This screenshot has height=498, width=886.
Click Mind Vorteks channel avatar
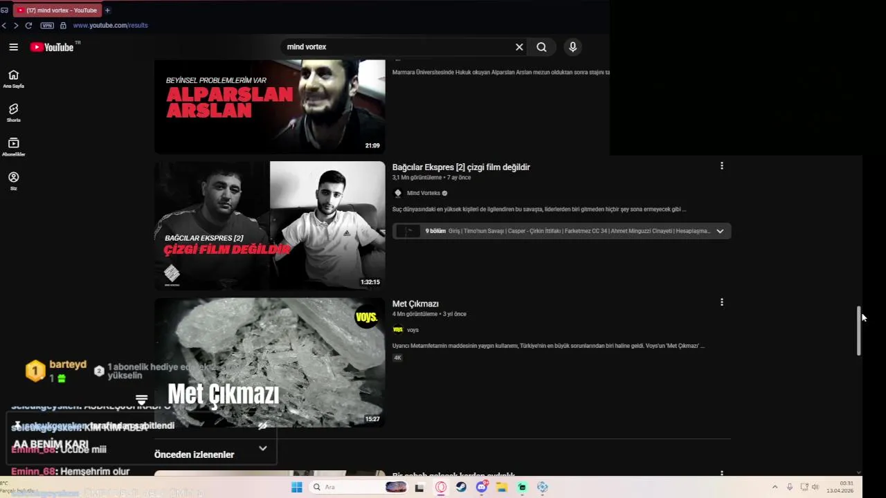pyautogui.click(x=397, y=193)
